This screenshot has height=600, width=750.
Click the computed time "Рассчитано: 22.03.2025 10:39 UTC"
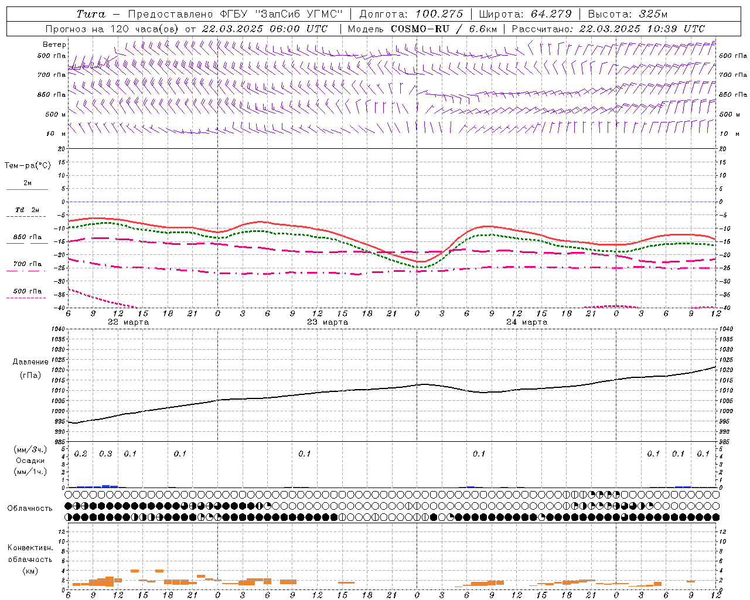pyautogui.click(x=608, y=29)
